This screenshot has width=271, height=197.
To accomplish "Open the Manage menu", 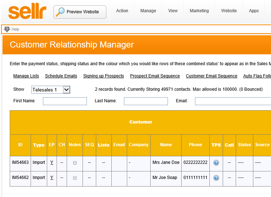I will pos(148,11).
